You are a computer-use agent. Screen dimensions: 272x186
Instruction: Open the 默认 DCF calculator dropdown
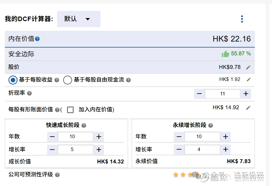[78, 19]
